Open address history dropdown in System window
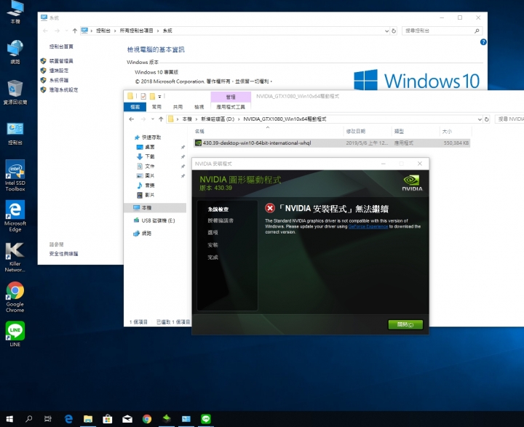The image size is (524, 427). 386,31
